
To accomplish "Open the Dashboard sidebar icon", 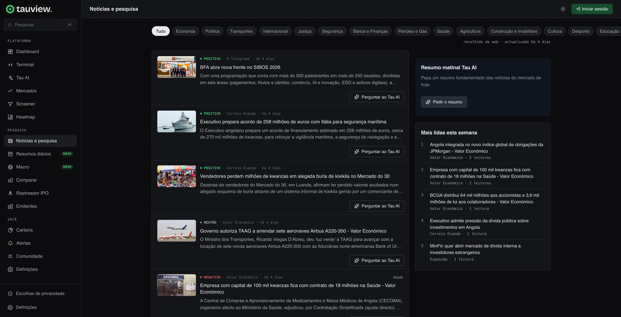I will pos(10,52).
